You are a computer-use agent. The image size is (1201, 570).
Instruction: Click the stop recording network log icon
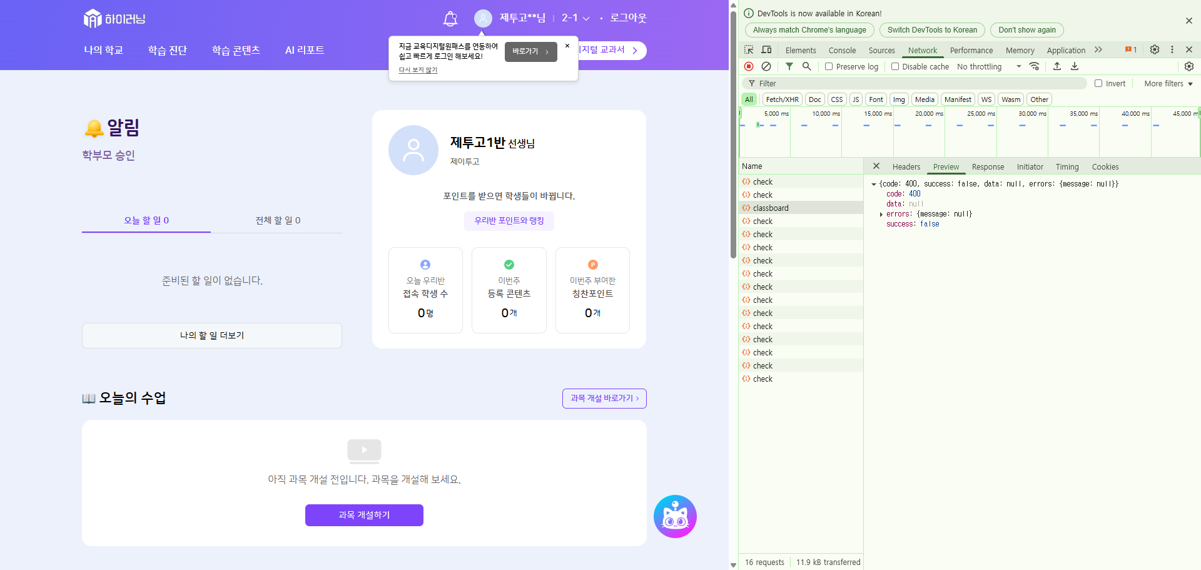point(749,66)
